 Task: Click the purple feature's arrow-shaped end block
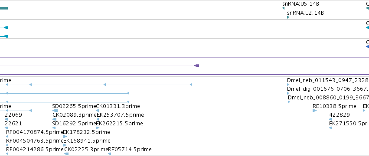(x=197, y=66)
